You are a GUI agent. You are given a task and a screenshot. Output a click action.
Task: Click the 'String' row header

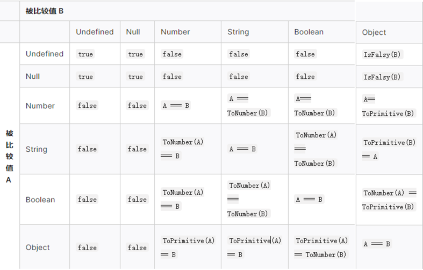click(37, 149)
